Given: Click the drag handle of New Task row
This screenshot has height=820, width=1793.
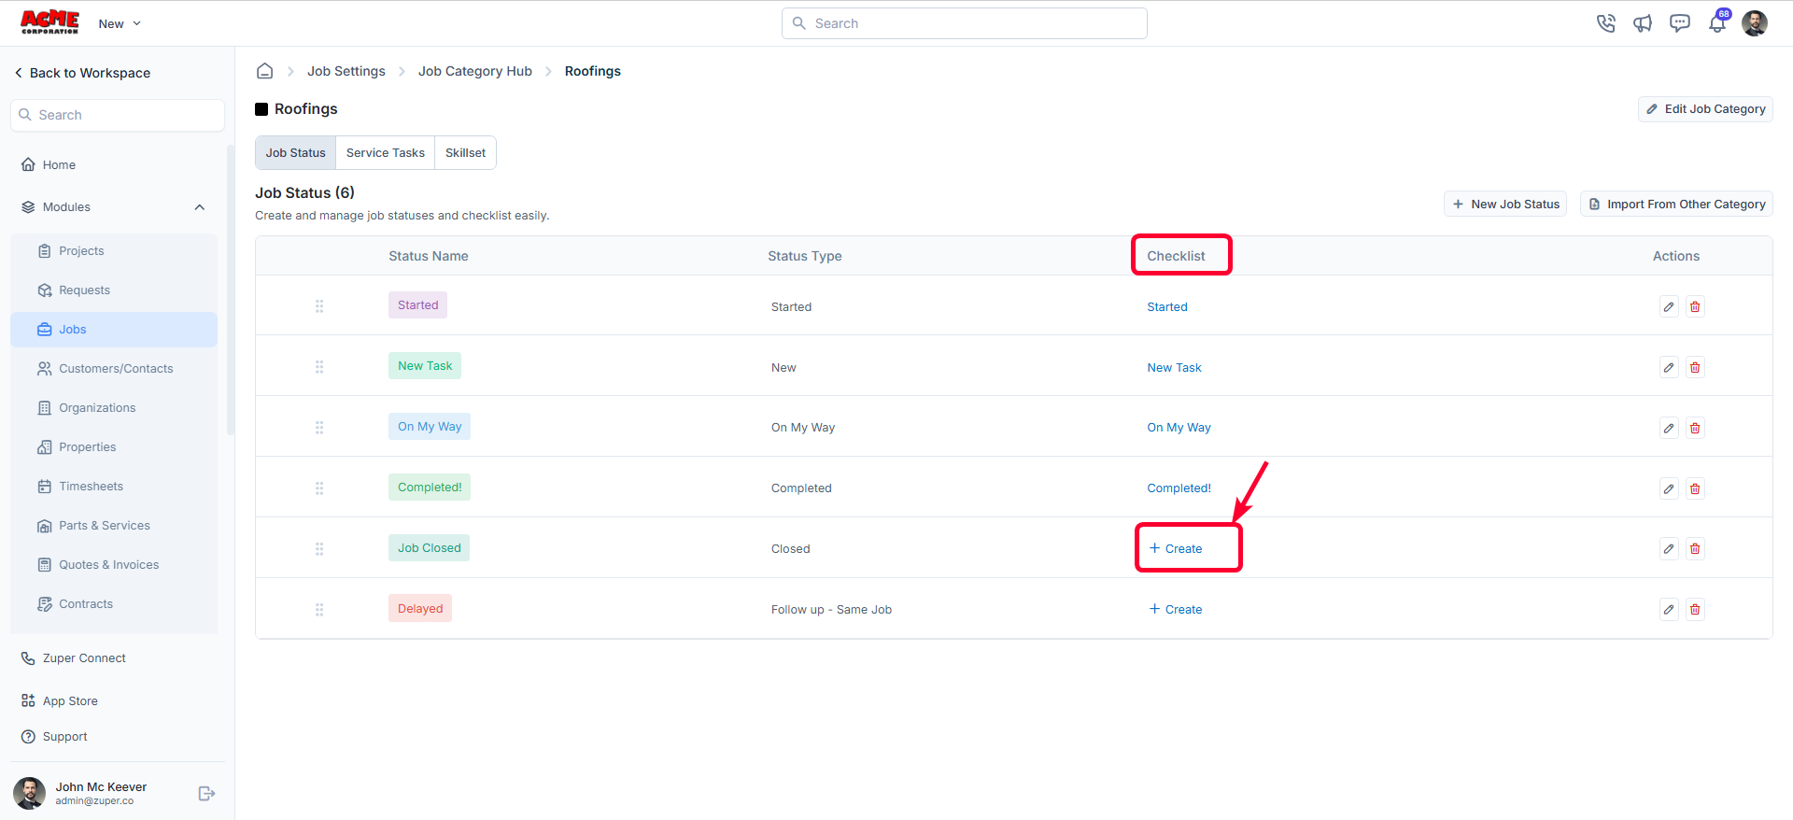Looking at the screenshot, I should (319, 367).
